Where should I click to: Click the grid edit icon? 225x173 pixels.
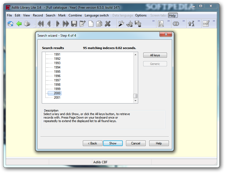[206, 24]
